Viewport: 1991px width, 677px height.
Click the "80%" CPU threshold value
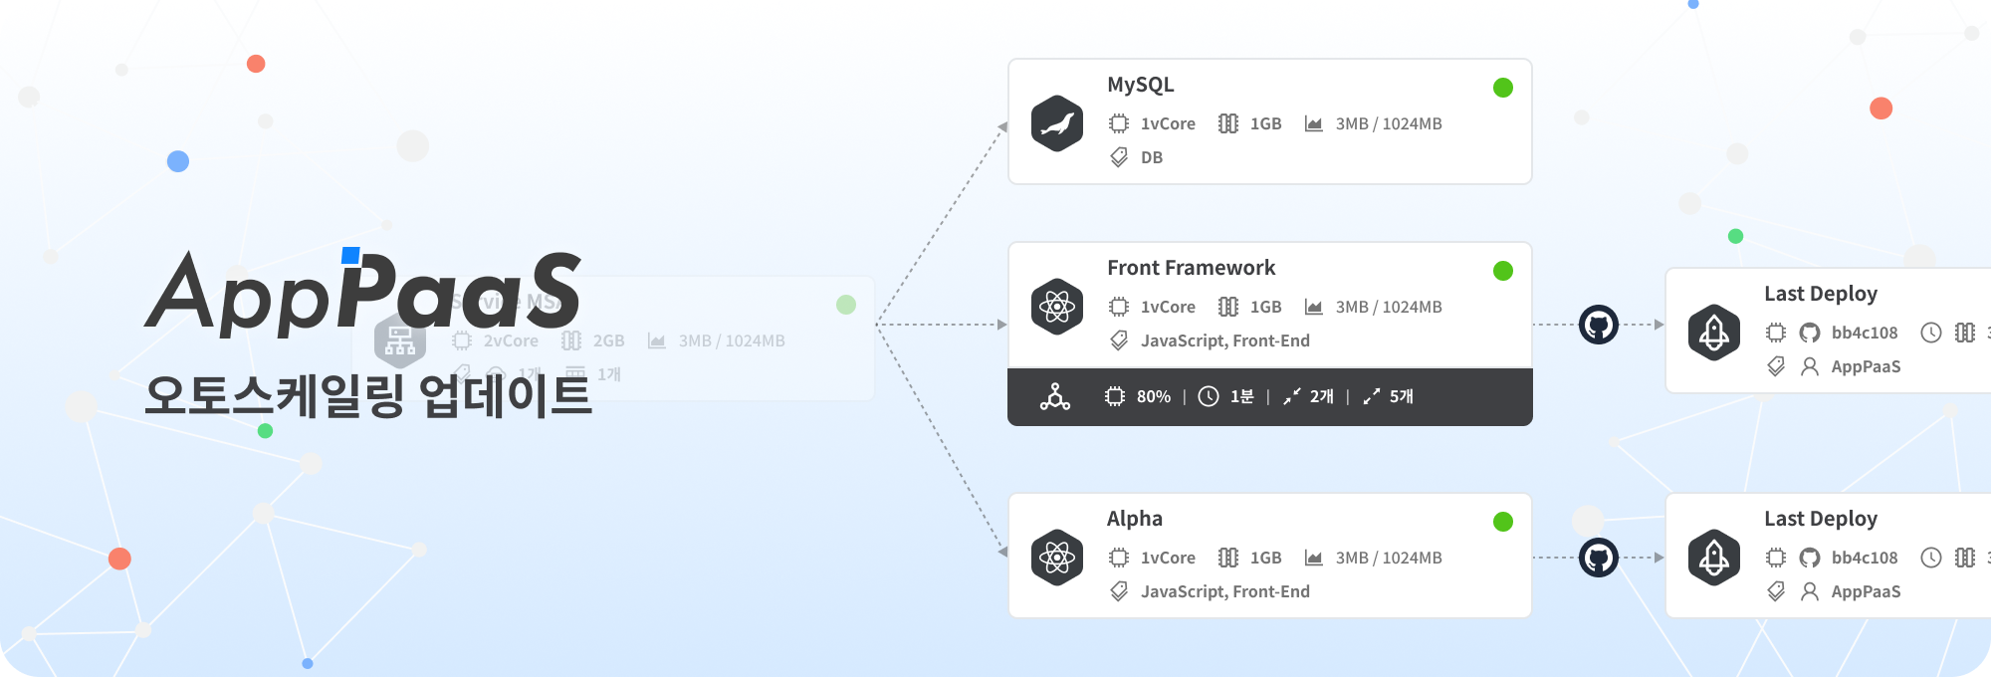[1154, 396]
